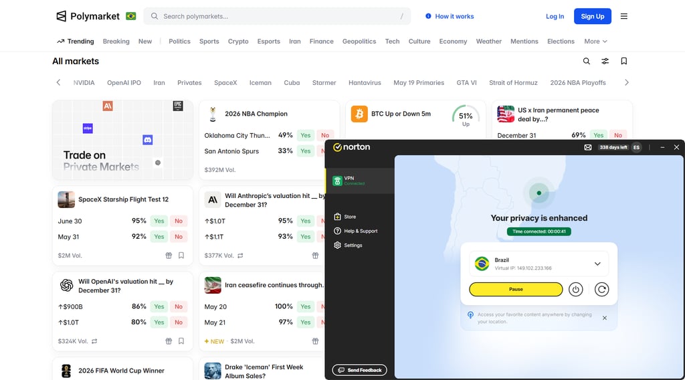685x380 pixels.
Task: Open the Norton mail envelope icon
Action: click(588, 147)
